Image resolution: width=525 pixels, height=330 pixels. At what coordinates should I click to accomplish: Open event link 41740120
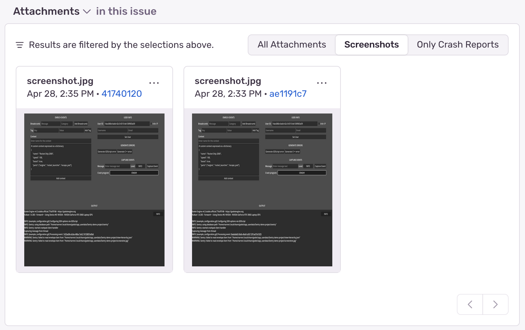coord(122,93)
